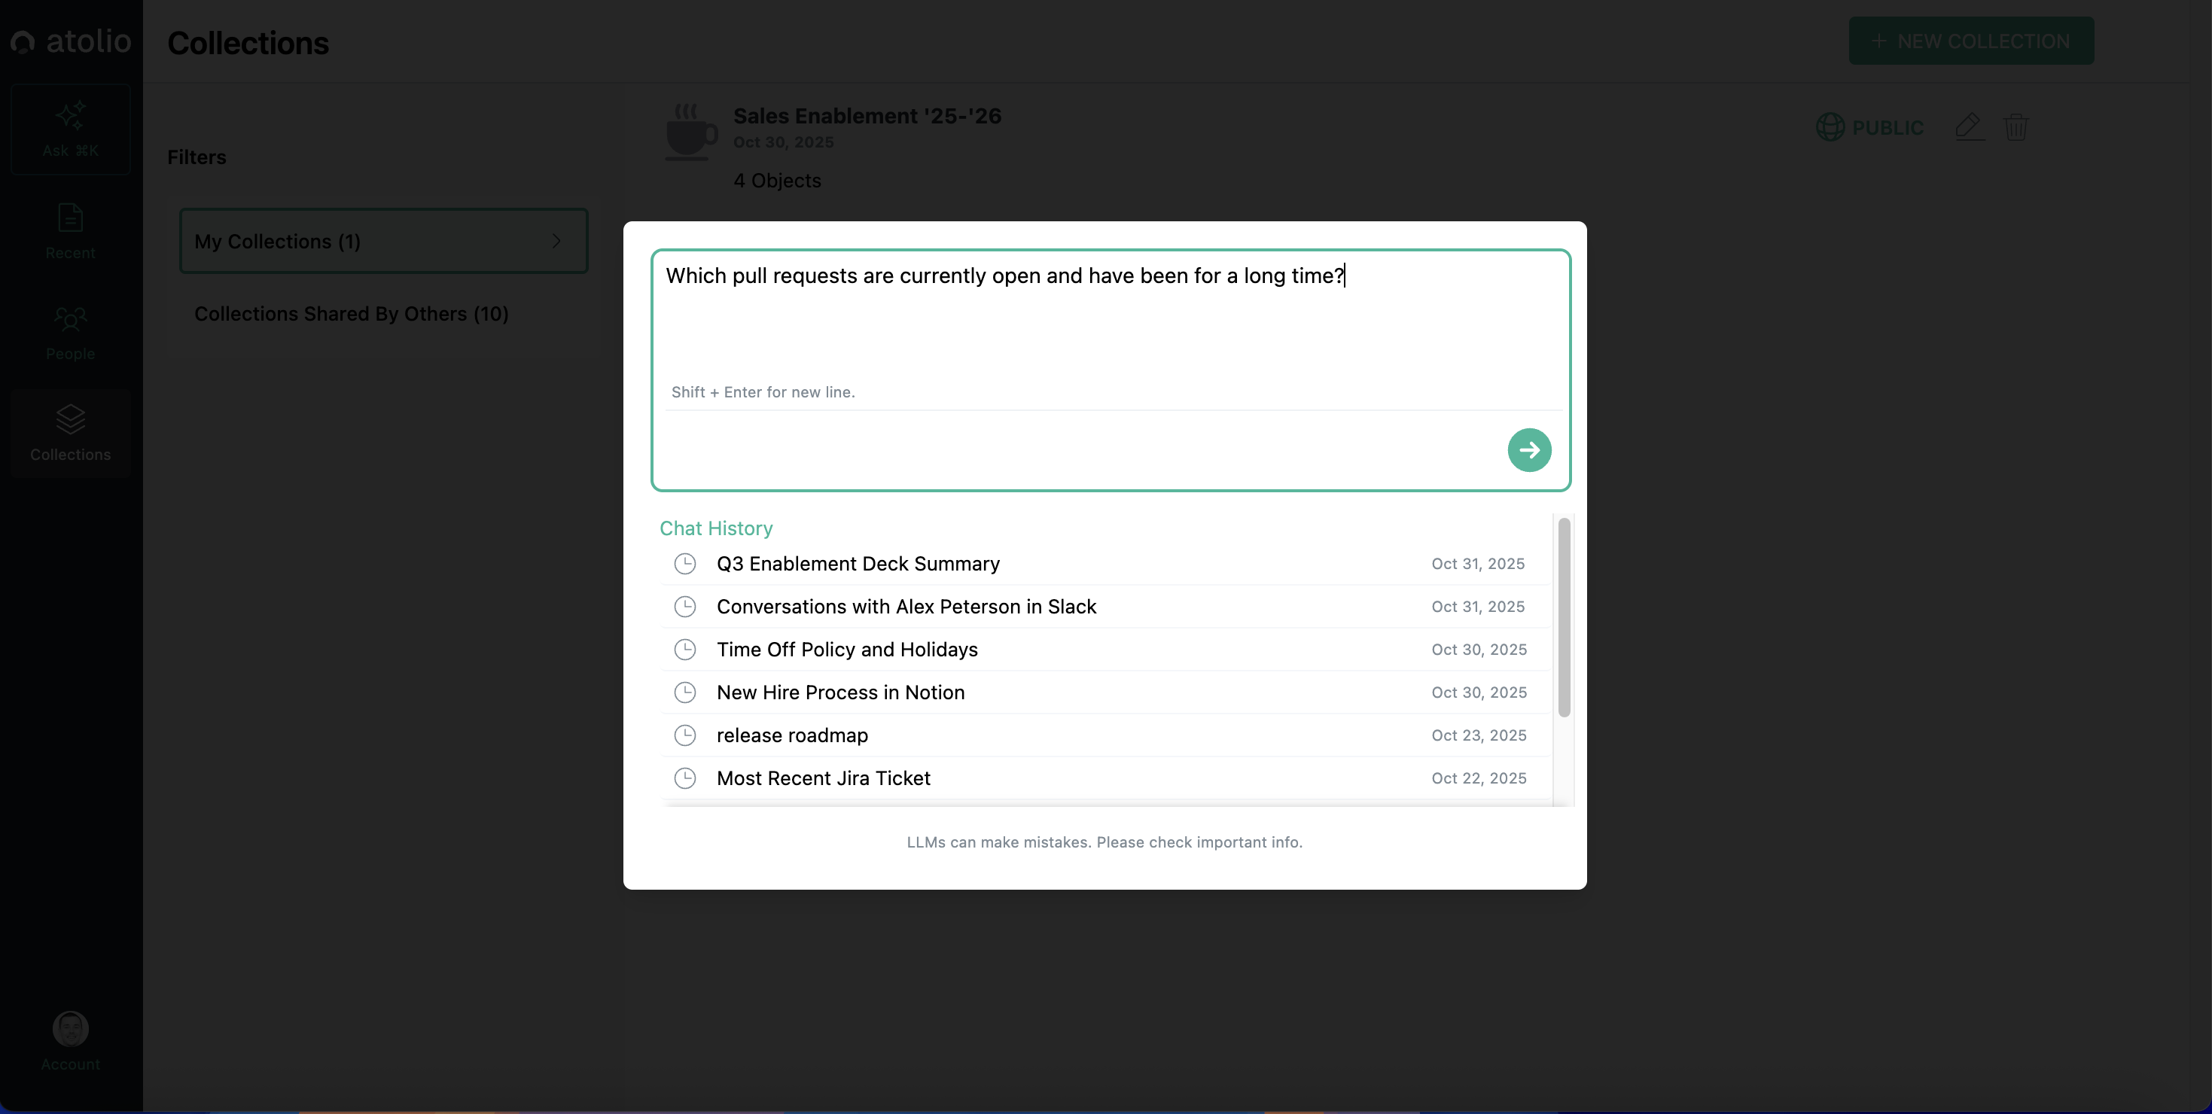Open the People sidebar icon

point(71,319)
